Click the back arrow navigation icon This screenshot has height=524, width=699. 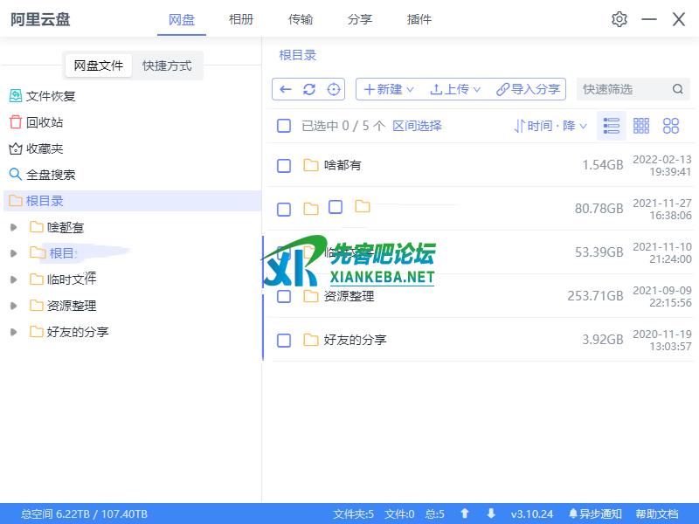click(285, 89)
